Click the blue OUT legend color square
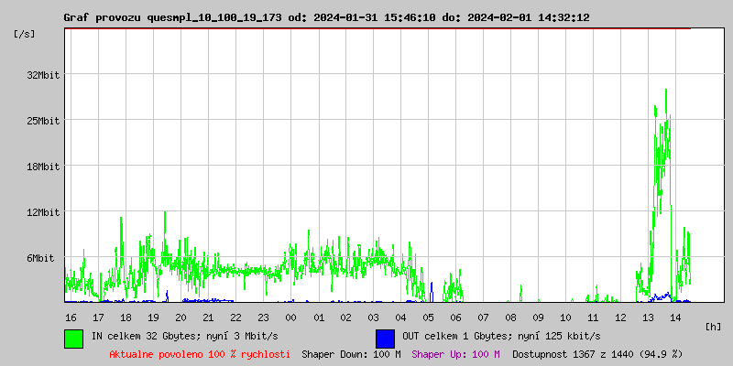 [386, 338]
